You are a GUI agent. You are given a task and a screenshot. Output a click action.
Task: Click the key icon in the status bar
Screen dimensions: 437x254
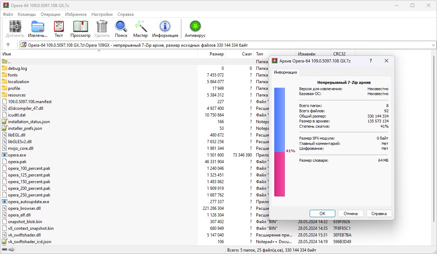pyautogui.click(x=11, y=249)
